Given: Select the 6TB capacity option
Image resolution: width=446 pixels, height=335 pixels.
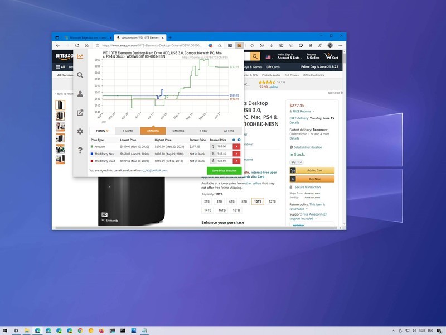Looking at the screenshot, I should click(x=232, y=202).
